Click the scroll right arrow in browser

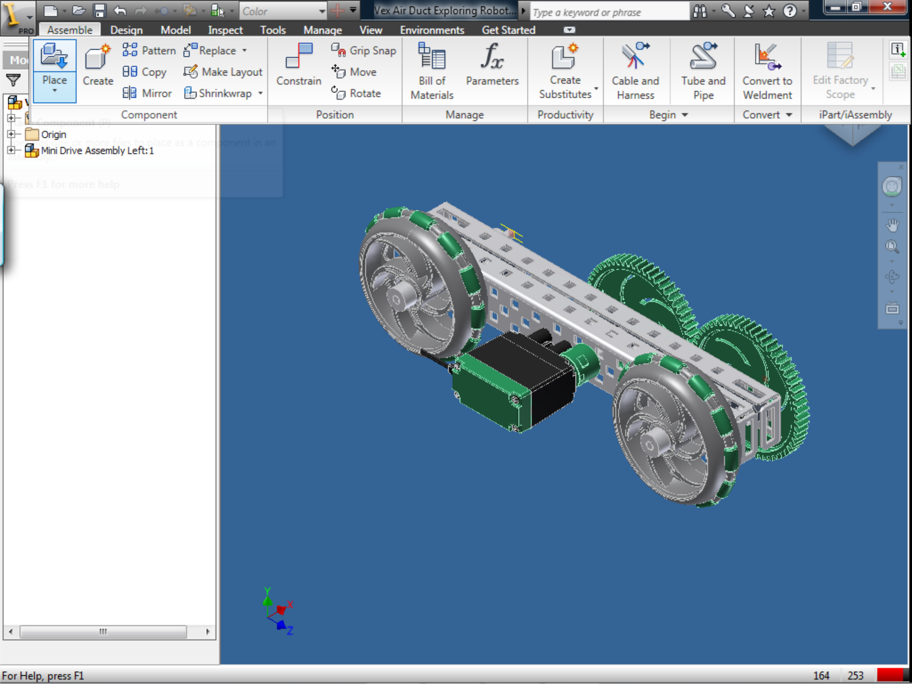coord(207,632)
